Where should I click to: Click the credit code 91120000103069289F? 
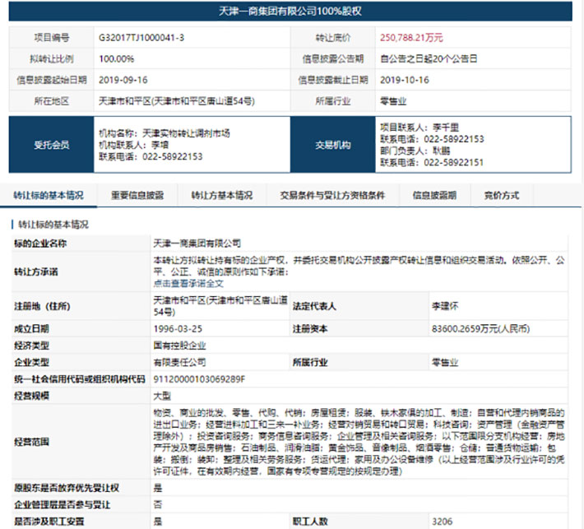tap(199, 379)
